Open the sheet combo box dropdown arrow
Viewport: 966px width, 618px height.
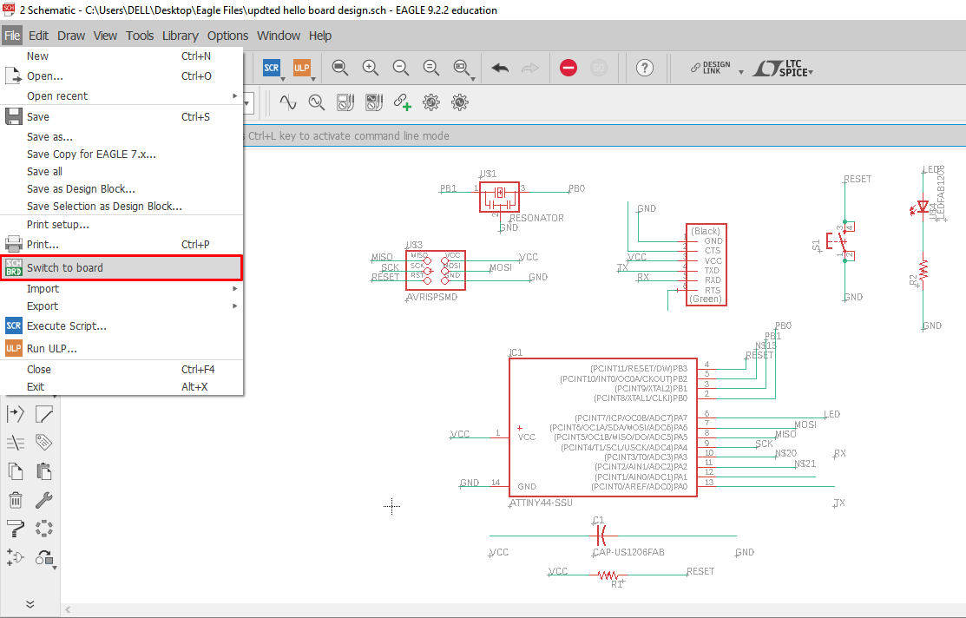[247, 103]
